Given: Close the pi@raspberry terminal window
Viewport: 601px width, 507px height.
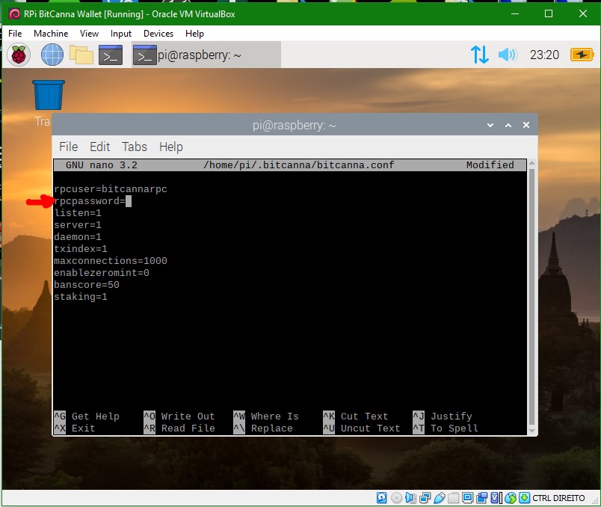Looking at the screenshot, I should (526, 125).
